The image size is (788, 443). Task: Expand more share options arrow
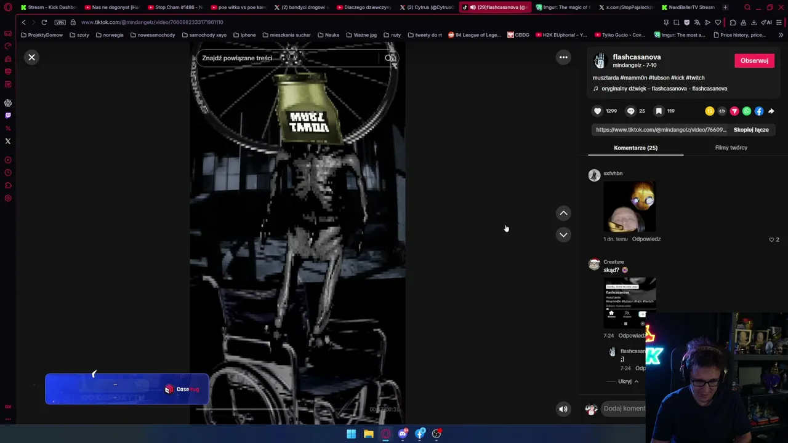(x=771, y=111)
